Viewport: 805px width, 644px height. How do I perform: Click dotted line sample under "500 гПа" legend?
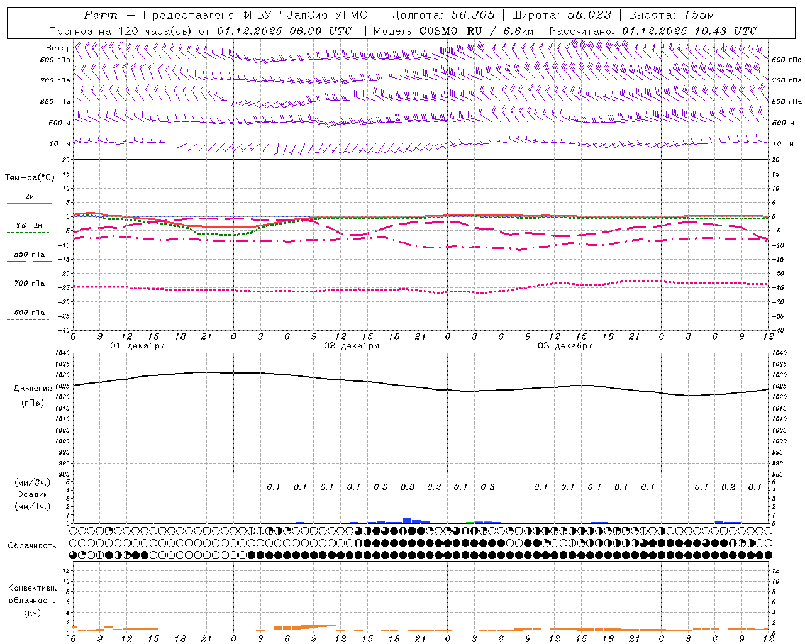point(28,319)
